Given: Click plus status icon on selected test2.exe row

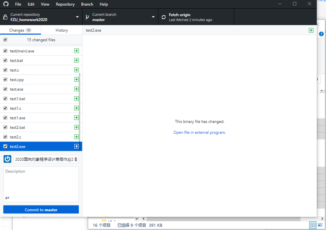Looking at the screenshot, I should tap(77, 146).
